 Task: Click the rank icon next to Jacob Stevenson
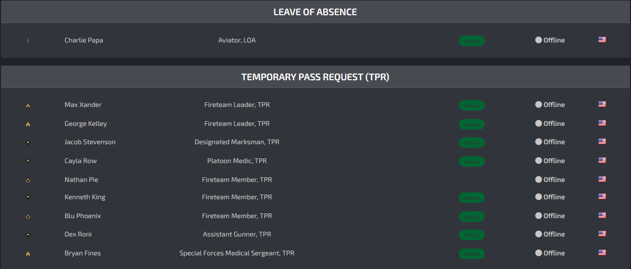pyautogui.click(x=28, y=142)
